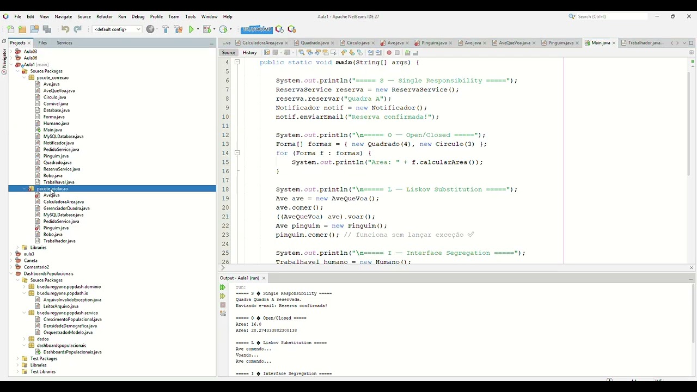Select Notificador.java in pacote_correcao

tap(59, 143)
